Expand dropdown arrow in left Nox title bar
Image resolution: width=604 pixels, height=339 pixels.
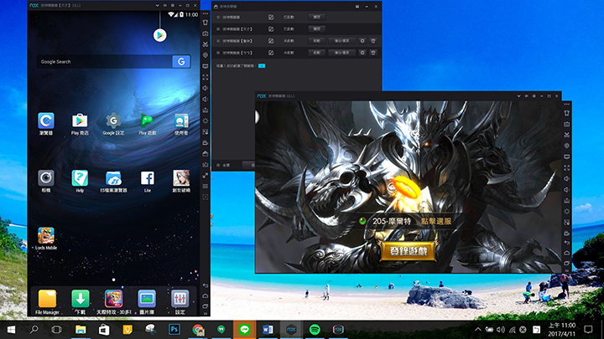tap(157, 5)
